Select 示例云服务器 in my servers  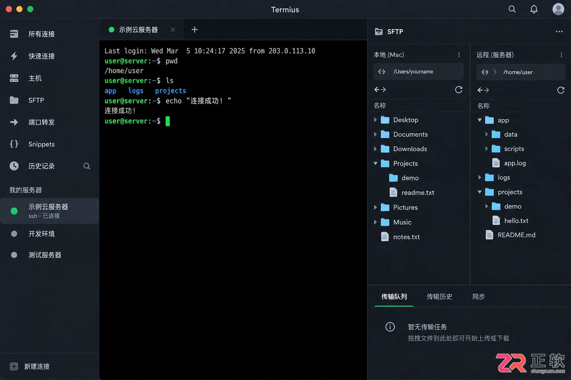click(50, 211)
